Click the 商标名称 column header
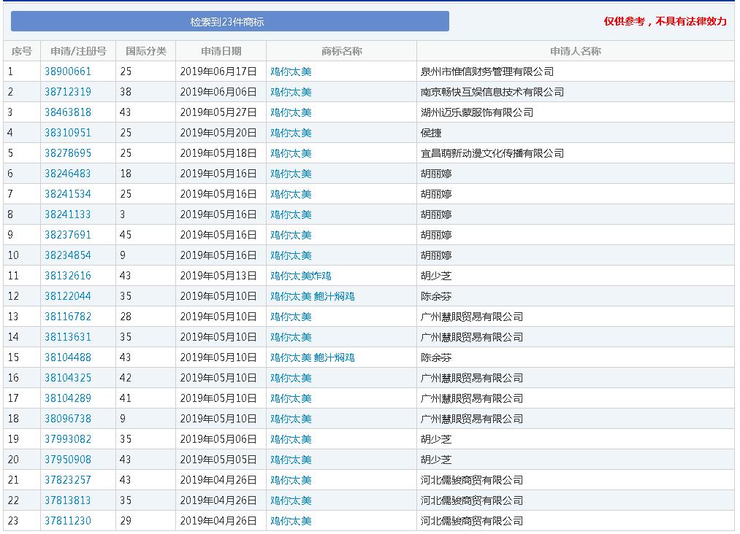The height and width of the screenshot is (534, 740). [341, 51]
